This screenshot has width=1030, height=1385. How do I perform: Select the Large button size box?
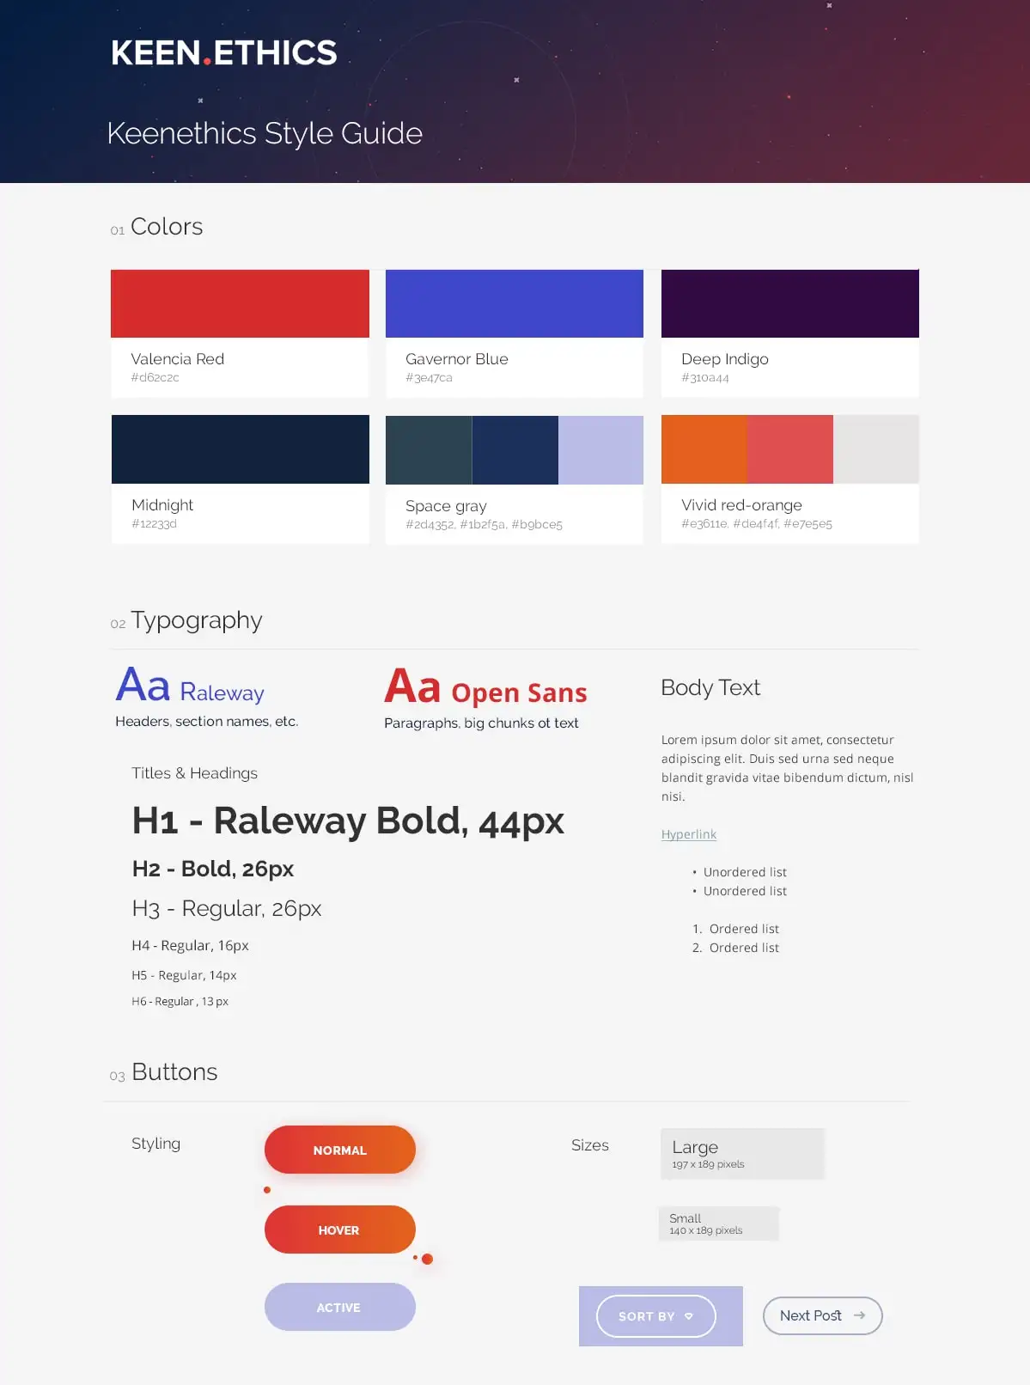[742, 1154]
